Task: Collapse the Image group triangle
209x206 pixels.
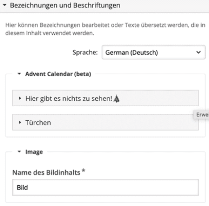Action: coord(19,151)
